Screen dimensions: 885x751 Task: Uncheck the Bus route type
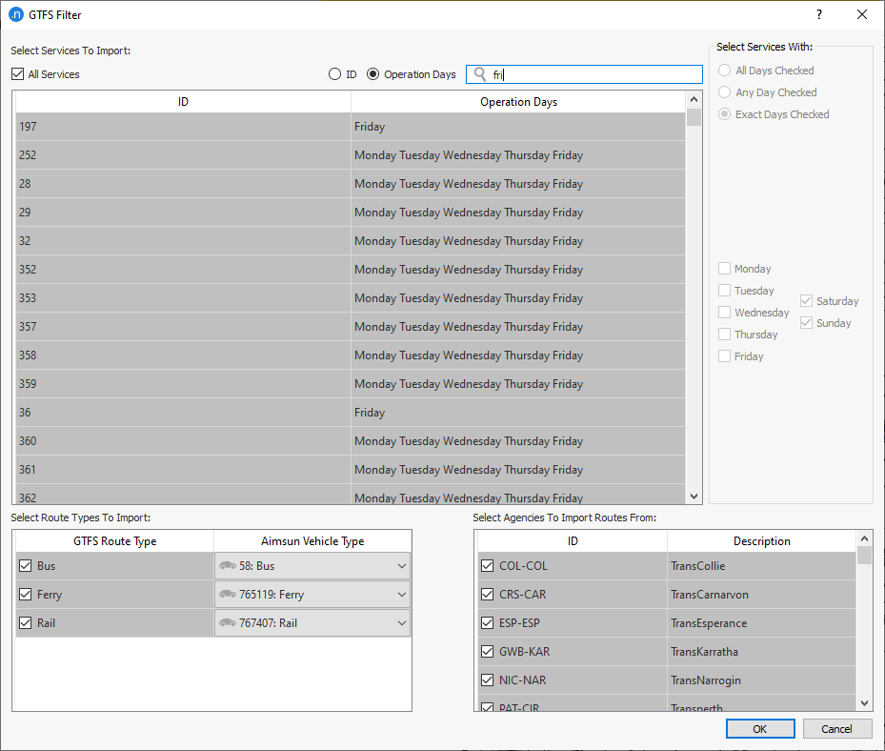(24, 566)
